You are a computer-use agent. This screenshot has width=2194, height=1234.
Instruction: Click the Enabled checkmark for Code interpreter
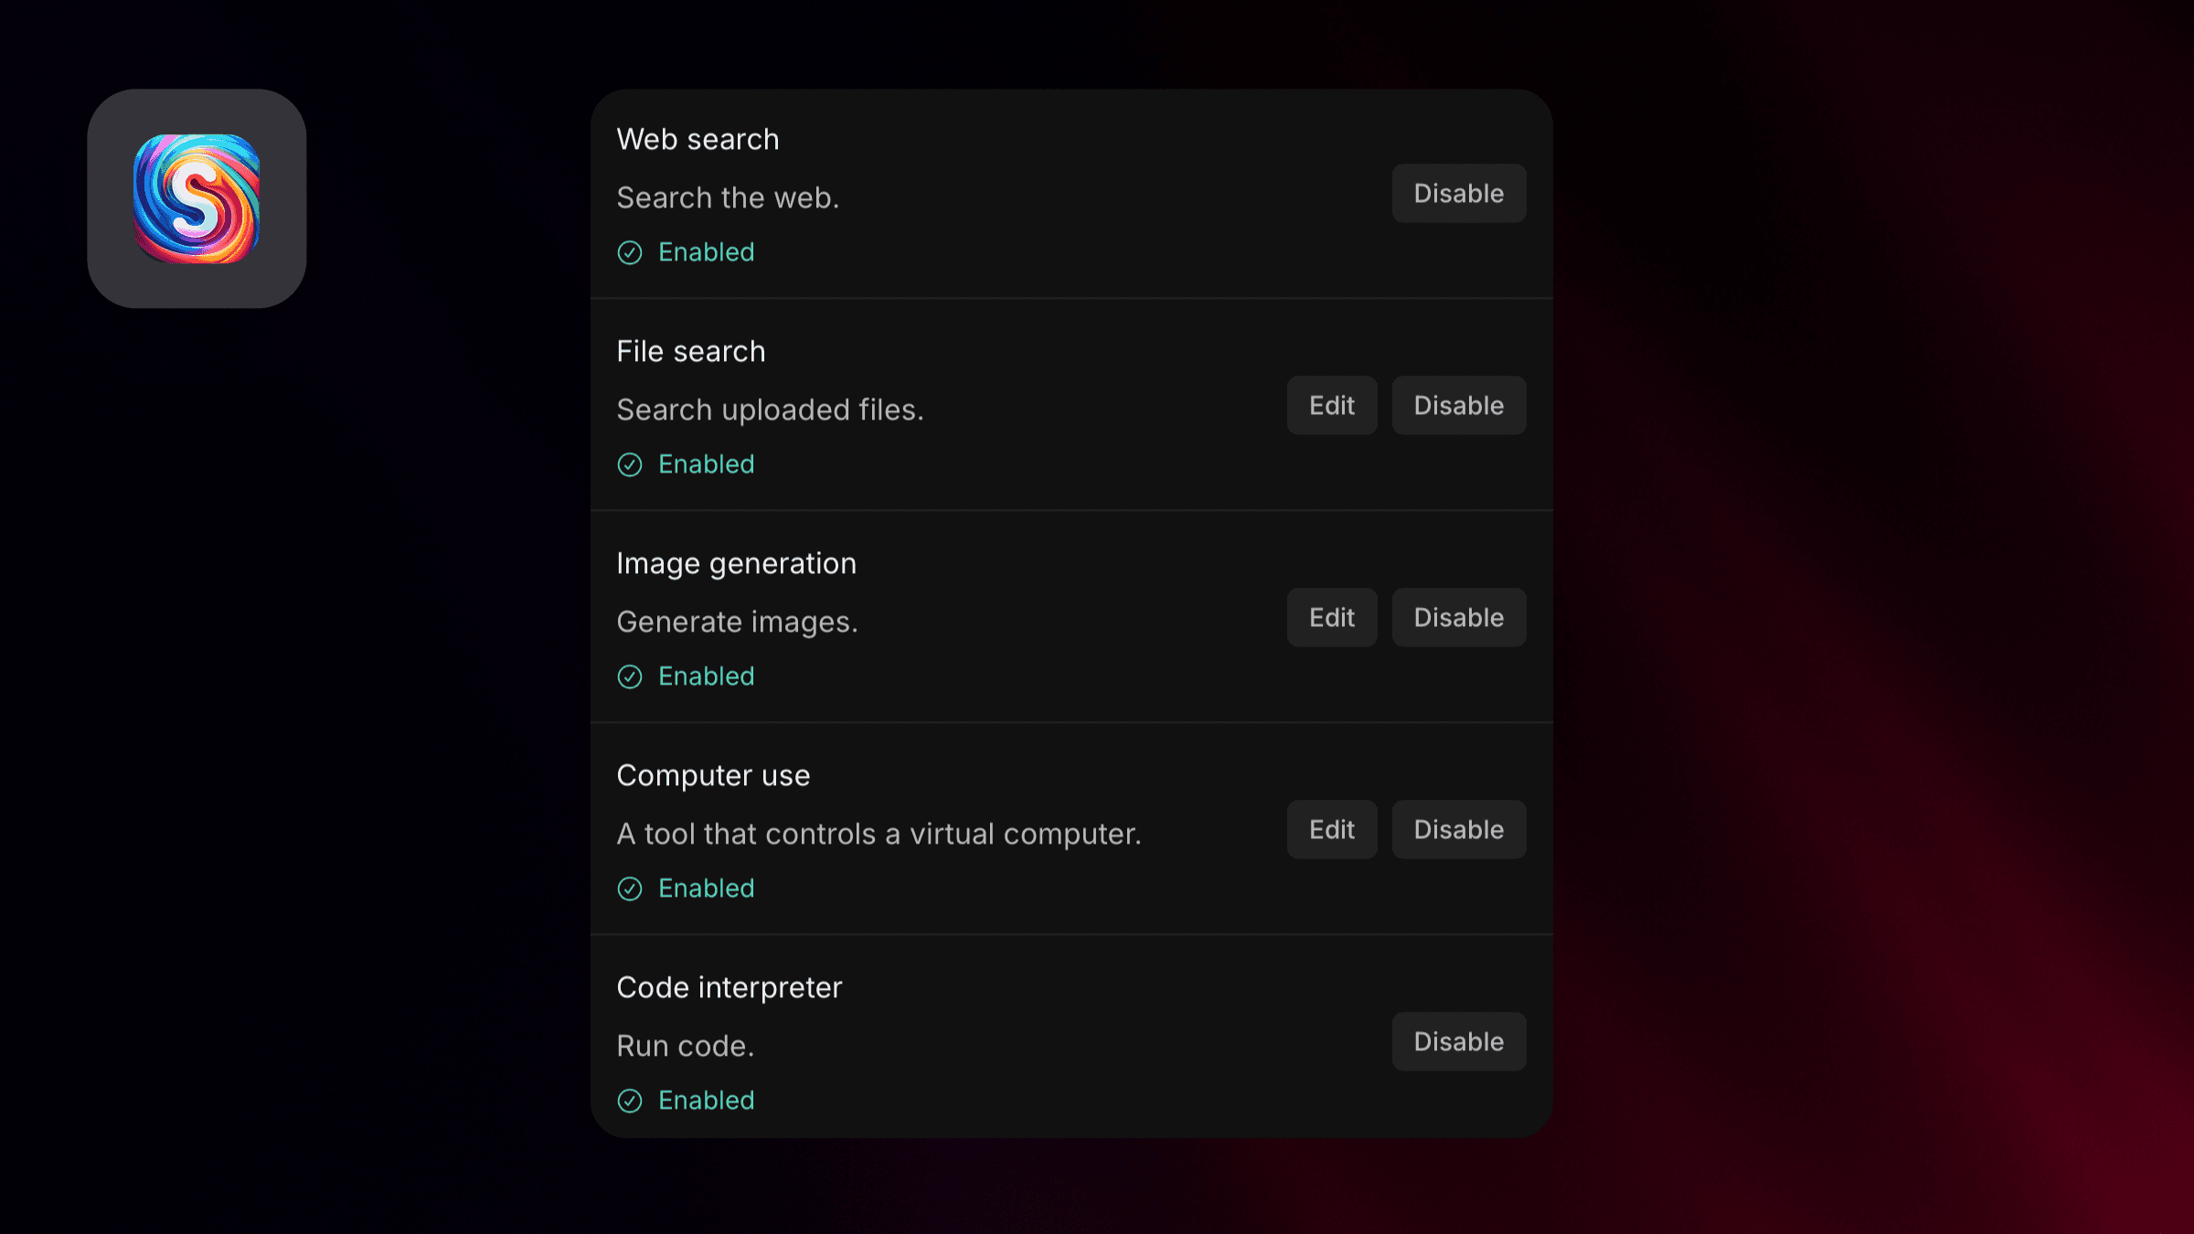(630, 1101)
